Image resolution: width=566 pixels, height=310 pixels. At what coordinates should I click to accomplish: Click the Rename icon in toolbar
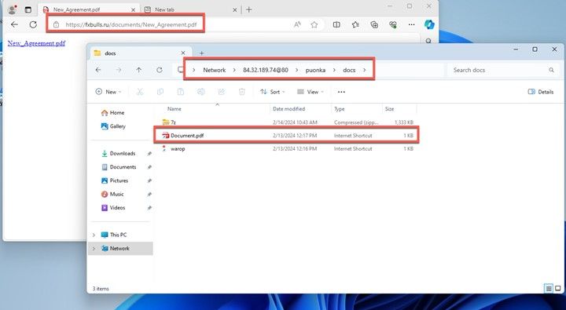click(x=201, y=92)
